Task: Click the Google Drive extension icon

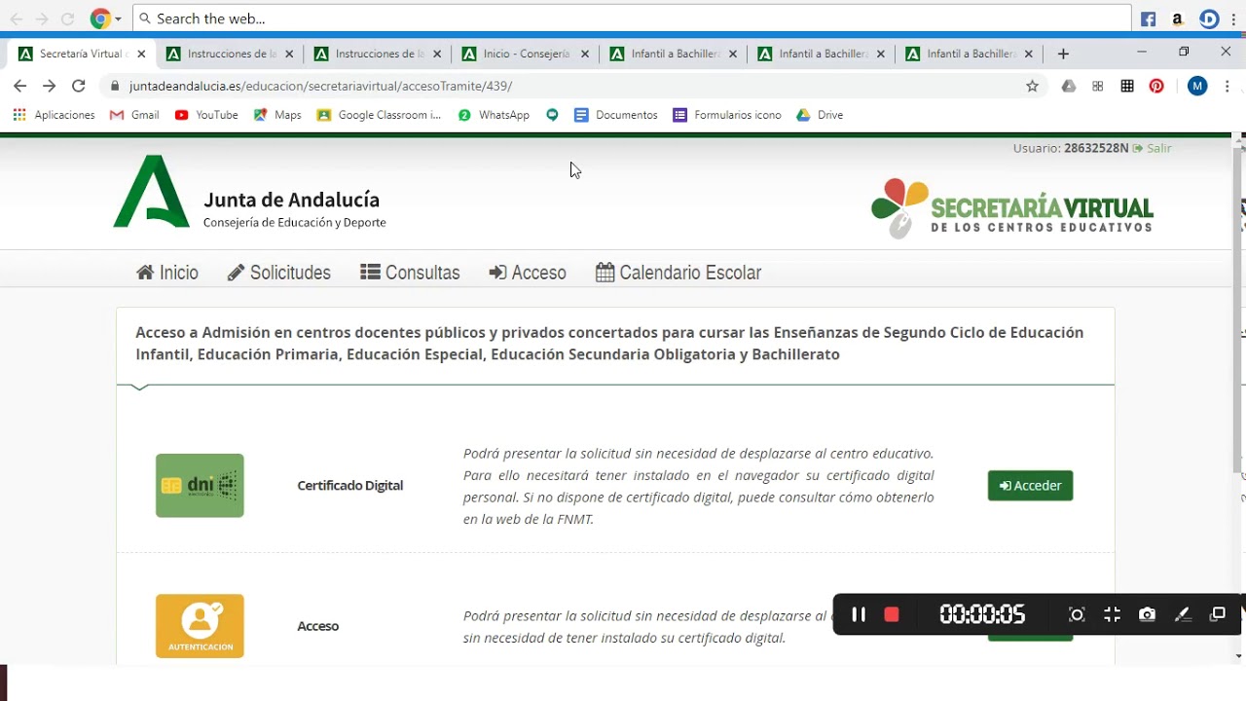Action: point(1069,86)
